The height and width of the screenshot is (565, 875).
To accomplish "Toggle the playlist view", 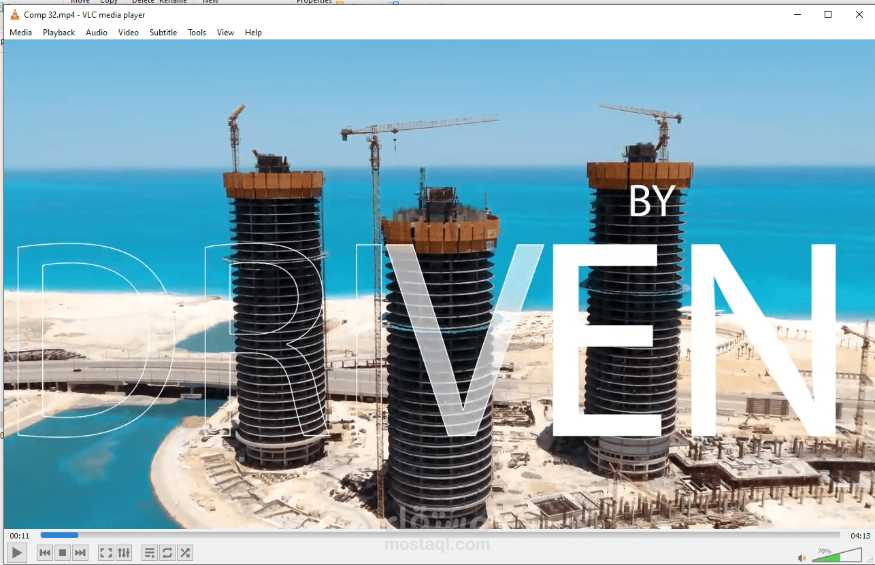I will coord(150,553).
